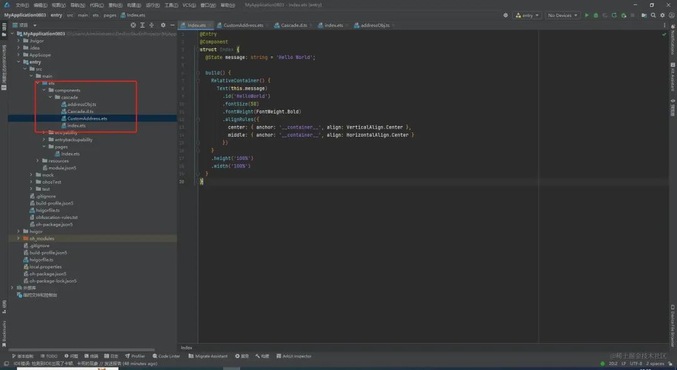The image size is (677, 370).
Task: Open the entry run configuration dropdown
Action: [527, 15]
